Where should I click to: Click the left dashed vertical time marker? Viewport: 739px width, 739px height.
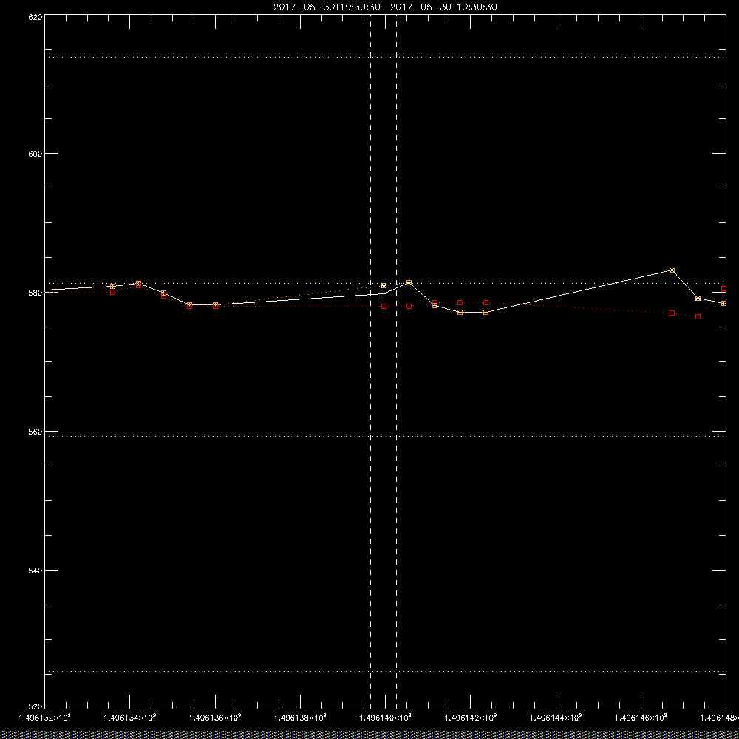point(370,361)
